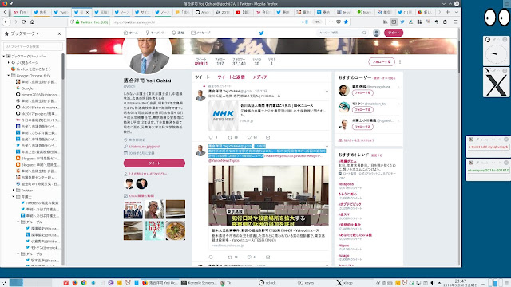The image size is (511, 287).
Task: Open the d.hatena.ne.jp profile website link
Action: tap(144, 147)
